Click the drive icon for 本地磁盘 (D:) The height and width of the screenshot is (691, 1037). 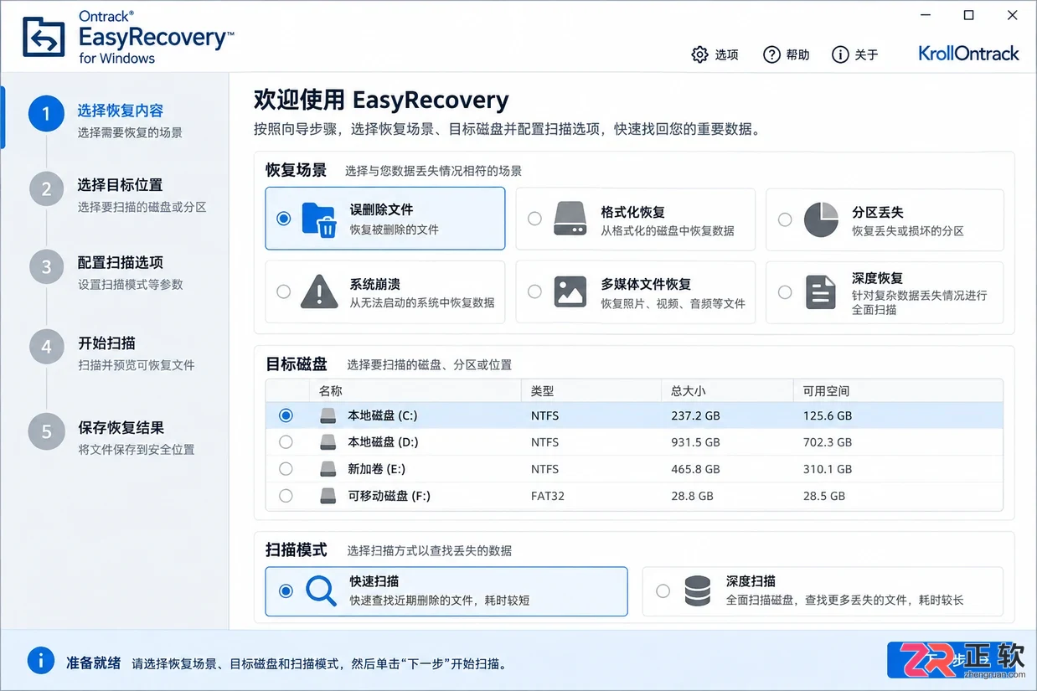click(x=328, y=442)
